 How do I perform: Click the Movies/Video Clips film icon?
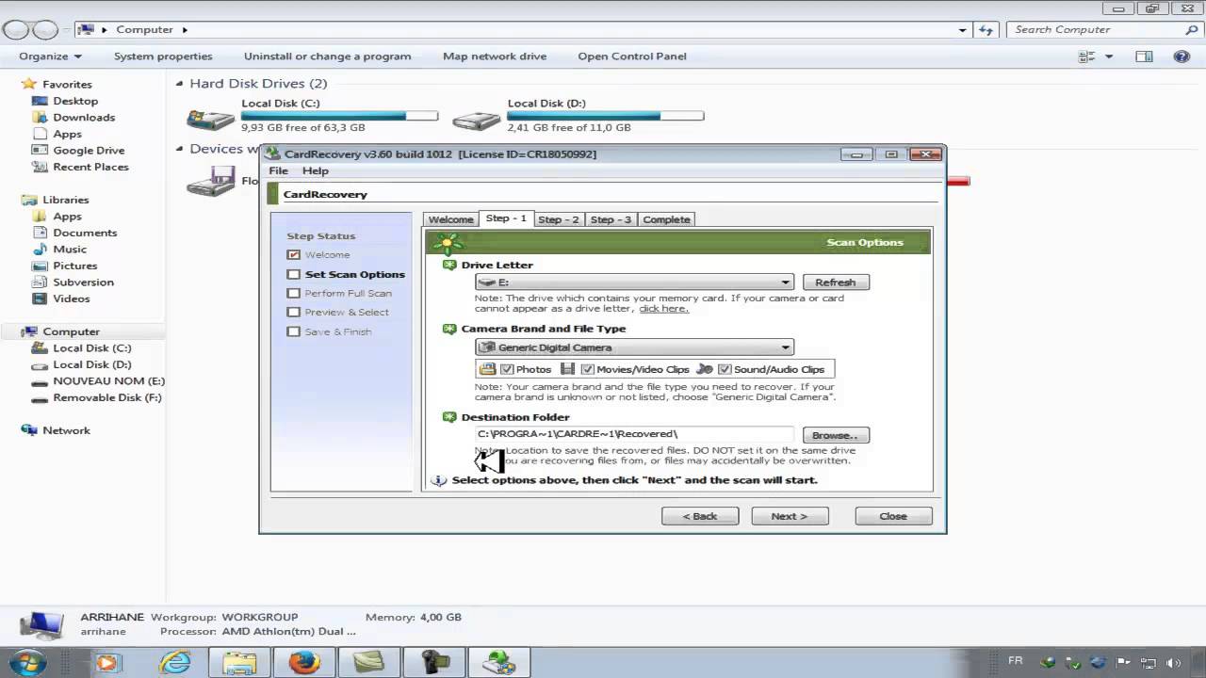[x=567, y=369]
